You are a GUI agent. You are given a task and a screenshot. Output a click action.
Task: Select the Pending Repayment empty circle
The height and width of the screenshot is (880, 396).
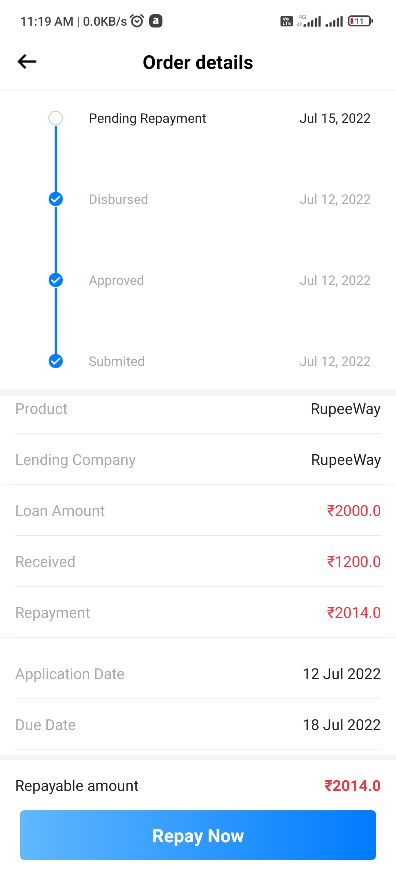[x=56, y=118]
